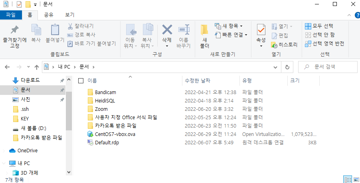Go forward with the right arrow
Screen dimensions: 360x183
(19, 67)
